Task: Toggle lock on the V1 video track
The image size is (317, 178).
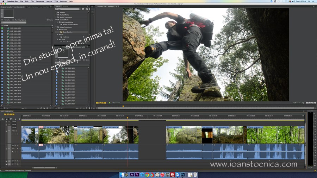Action: [x=6, y=131]
